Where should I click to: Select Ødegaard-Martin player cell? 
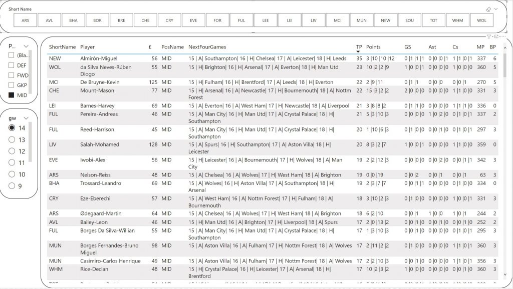101,213
